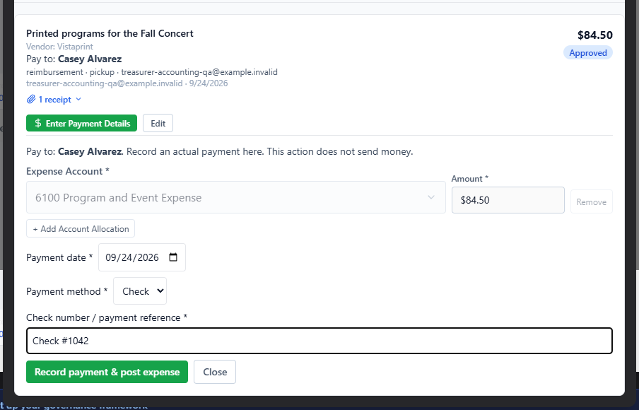The height and width of the screenshot is (410, 639).
Task: Click the Approved status badge
Action: coord(587,52)
